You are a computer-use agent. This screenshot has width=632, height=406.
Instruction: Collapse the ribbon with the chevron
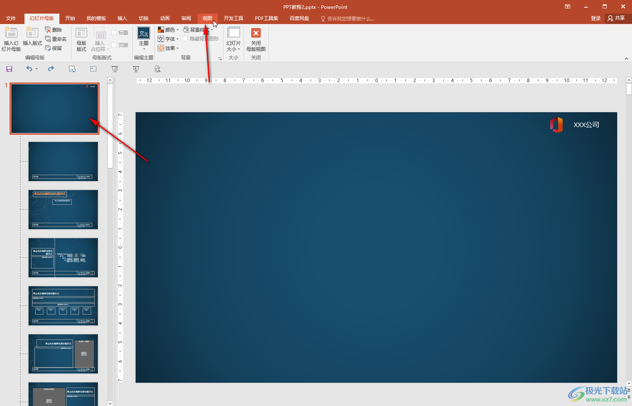click(x=626, y=59)
